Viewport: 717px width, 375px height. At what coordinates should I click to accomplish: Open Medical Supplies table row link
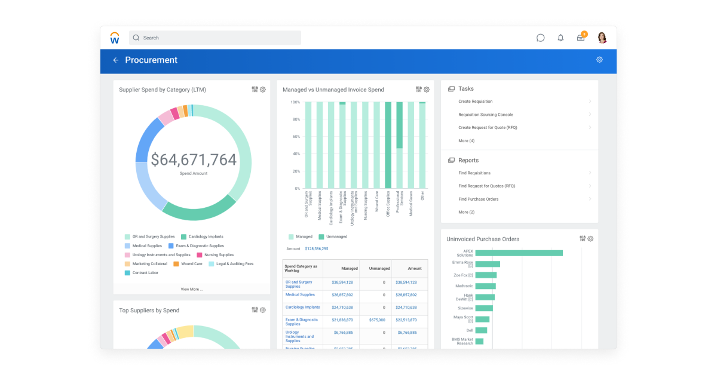pyautogui.click(x=300, y=295)
